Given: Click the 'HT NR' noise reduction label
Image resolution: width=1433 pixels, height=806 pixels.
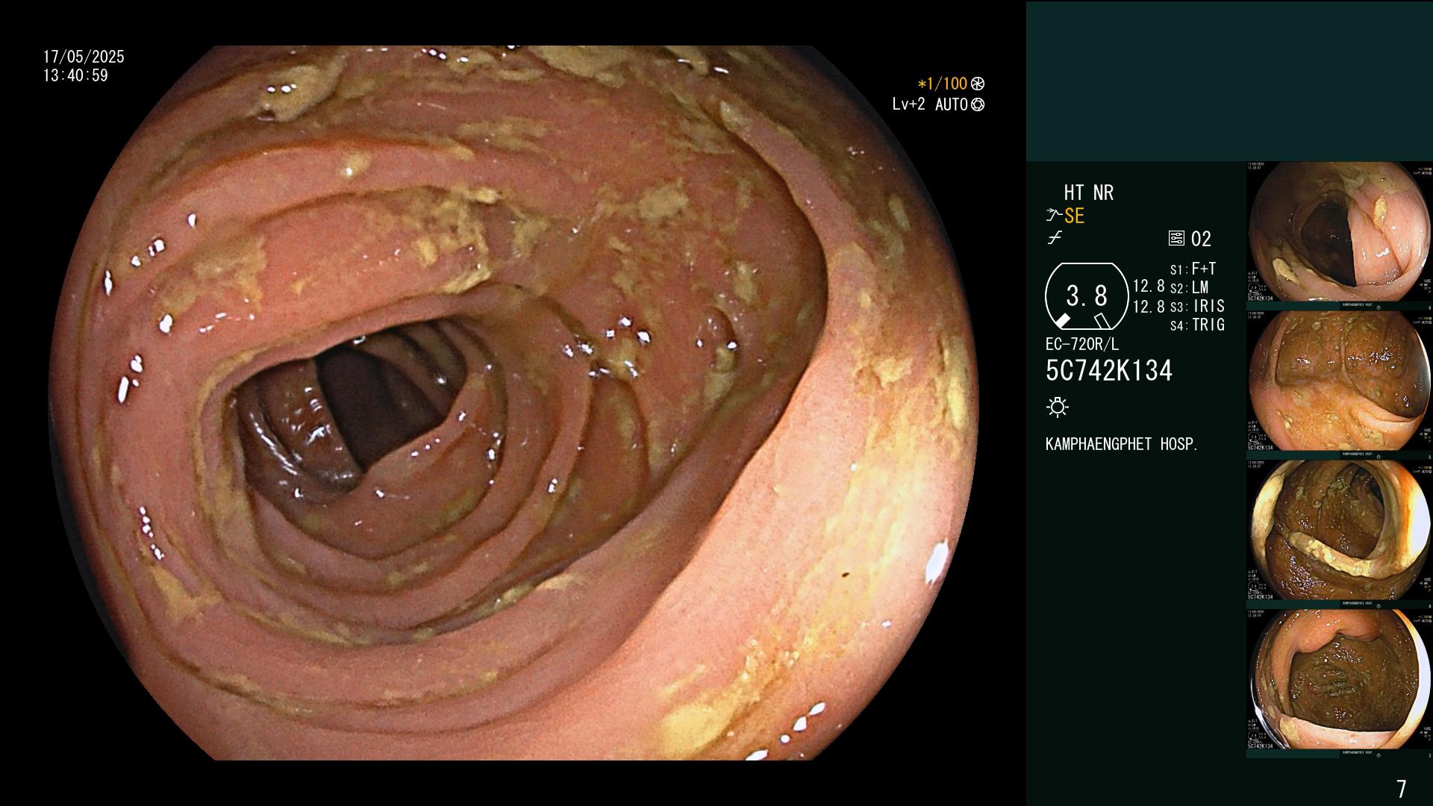Looking at the screenshot, I should tap(1088, 193).
